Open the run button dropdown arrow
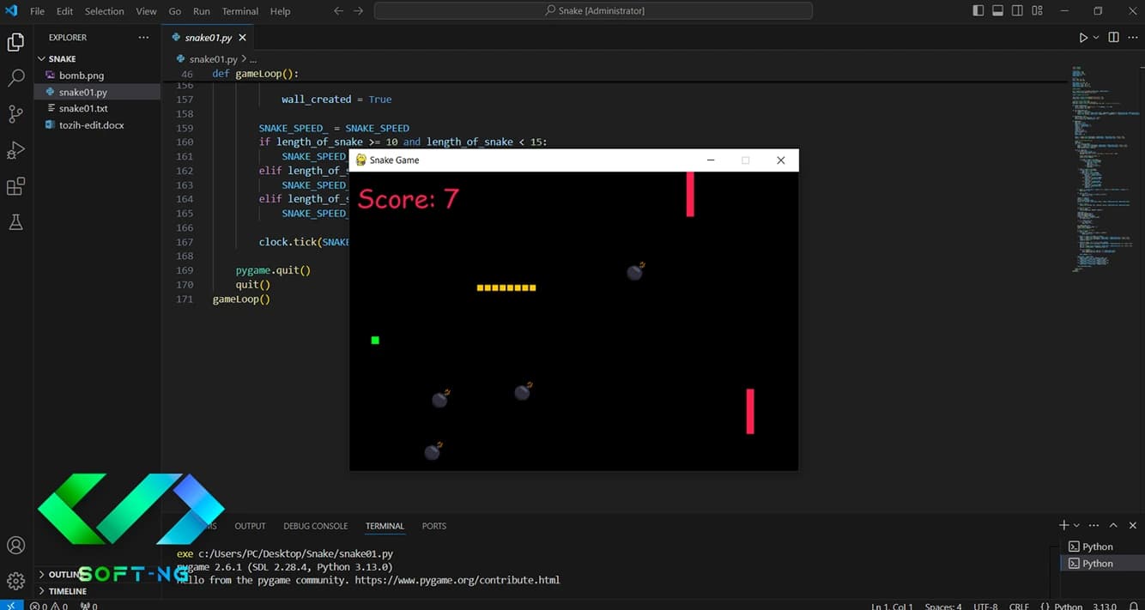This screenshot has width=1145, height=610. [x=1096, y=38]
